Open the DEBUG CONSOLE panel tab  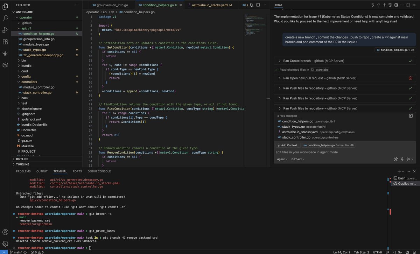(x=99, y=171)
